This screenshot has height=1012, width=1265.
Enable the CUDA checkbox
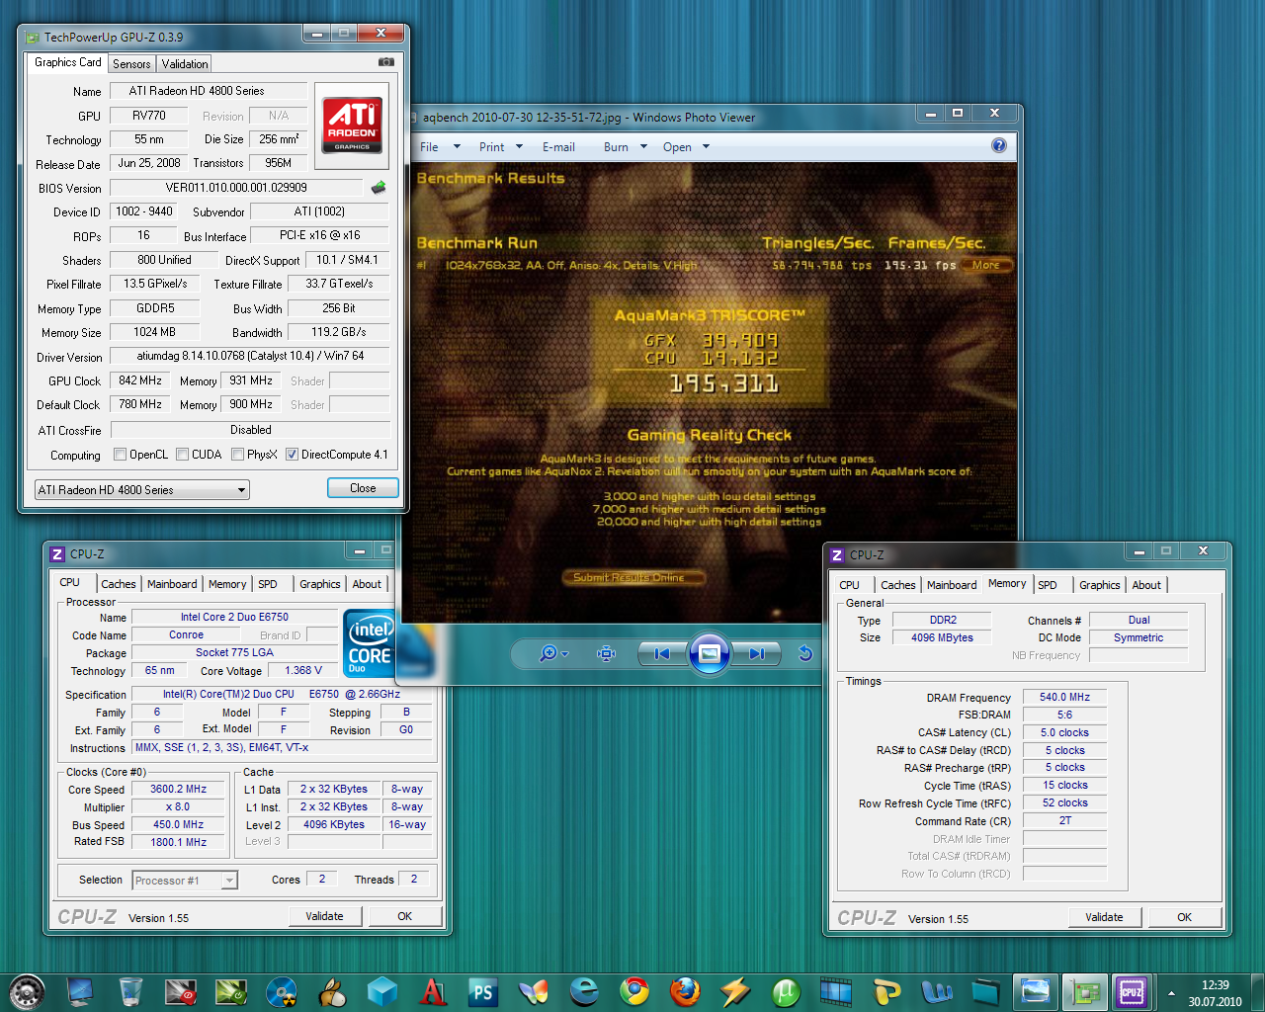coord(183,455)
